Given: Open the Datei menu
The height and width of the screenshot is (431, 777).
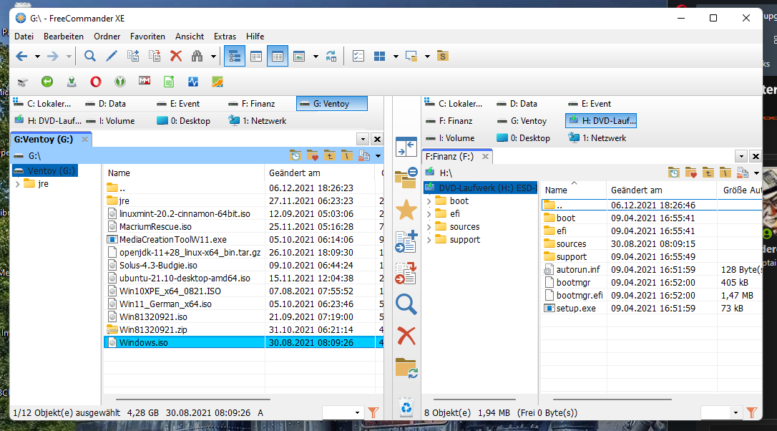Looking at the screenshot, I should (x=24, y=37).
